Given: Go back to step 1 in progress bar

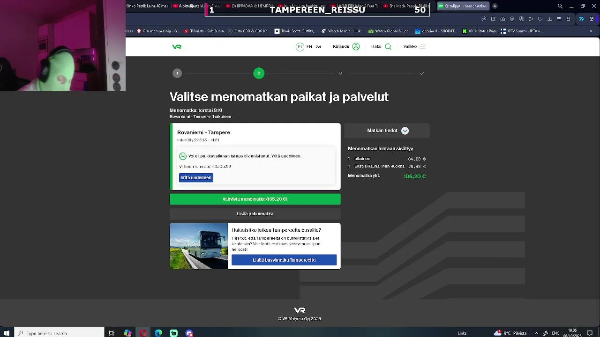Looking at the screenshot, I should click(x=177, y=73).
